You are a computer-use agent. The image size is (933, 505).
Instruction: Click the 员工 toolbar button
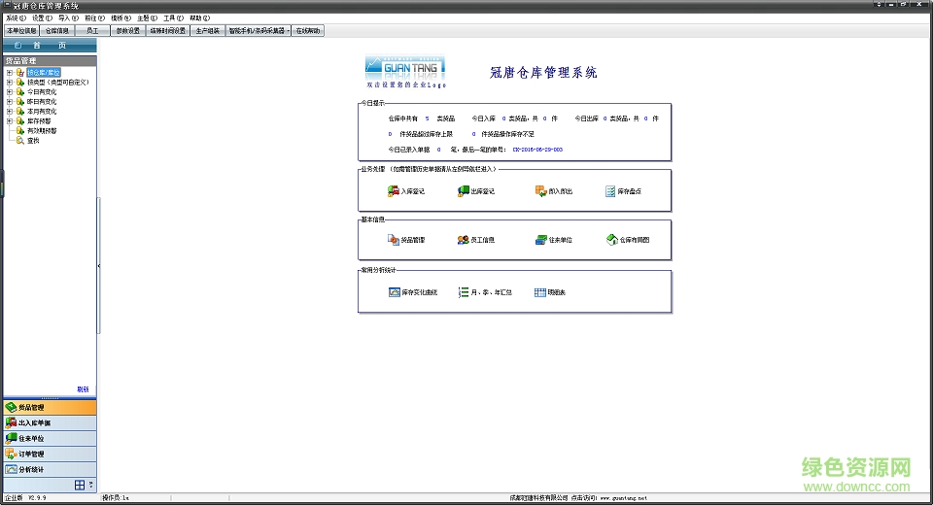click(92, 31)
